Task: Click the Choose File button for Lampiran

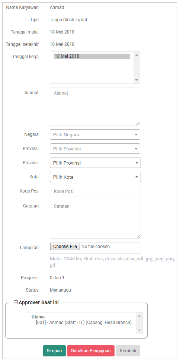Action: pos(65,247)
